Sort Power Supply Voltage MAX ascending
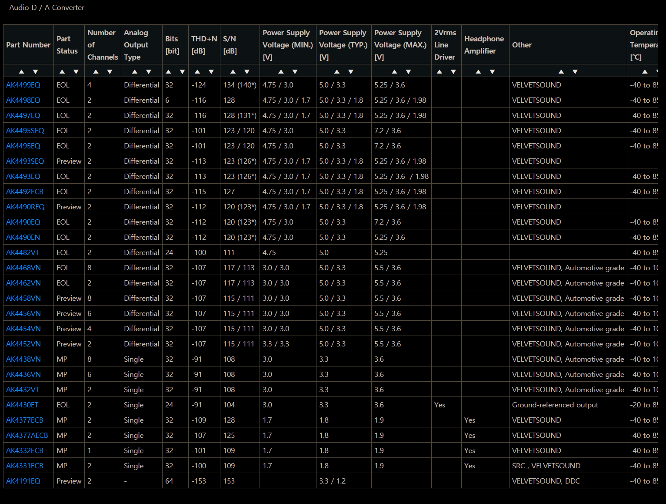The width and height of the screenshot is (666, 504). [394, 72]
